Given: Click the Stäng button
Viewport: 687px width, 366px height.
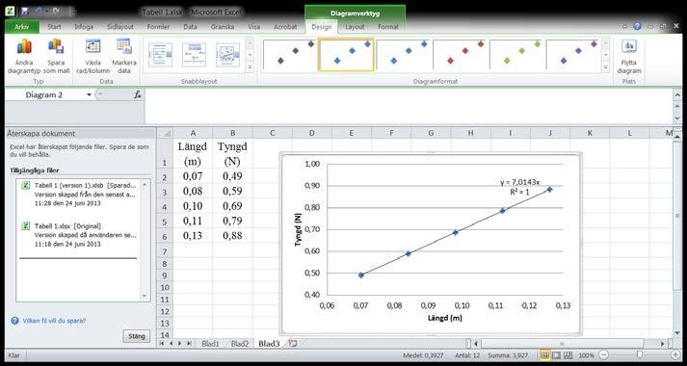Looking at the screenshot, I should click(136, 336).
